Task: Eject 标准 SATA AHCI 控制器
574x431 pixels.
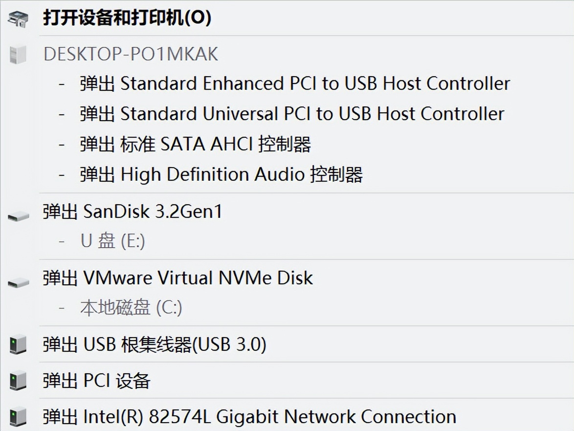Action: coord(196,144)
